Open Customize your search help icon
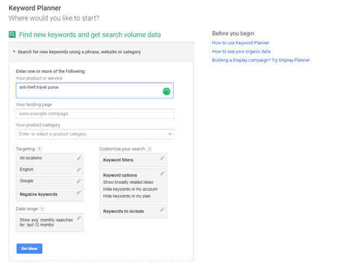Screen dimensions: 353x263 [x=149, y=148]
